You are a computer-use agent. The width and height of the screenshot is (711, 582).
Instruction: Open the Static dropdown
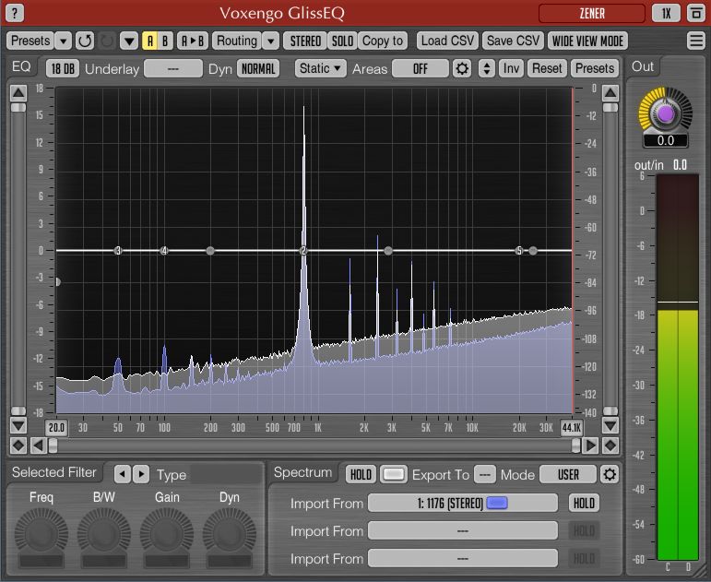click(x=320, y=68)
